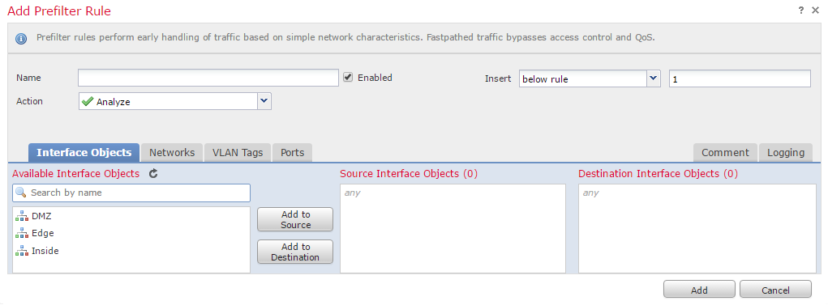Switch to the Logging tab
Viewport: 828px width, 305px height.
pos(786,153)
